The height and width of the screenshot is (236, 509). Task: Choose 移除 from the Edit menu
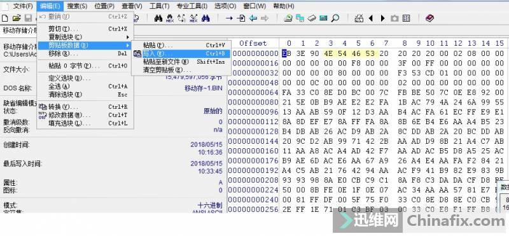coord(85,53)
